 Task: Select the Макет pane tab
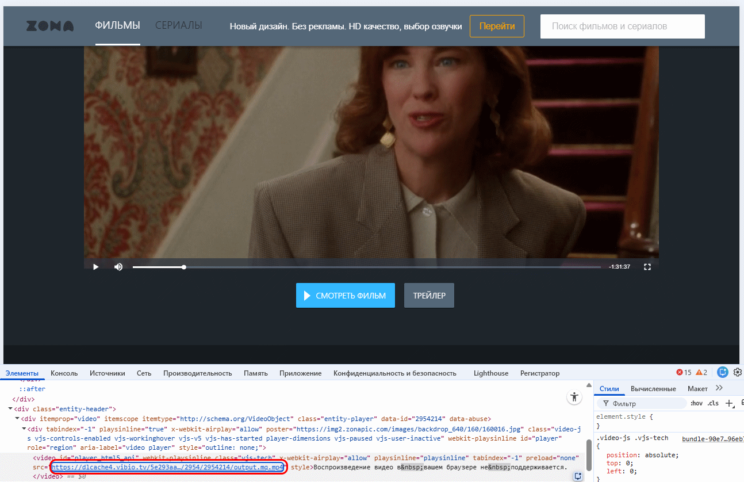[x=697, y=388]
